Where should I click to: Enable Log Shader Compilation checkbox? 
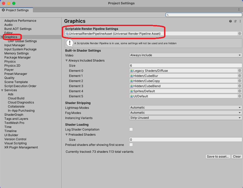tap(131, 130)
